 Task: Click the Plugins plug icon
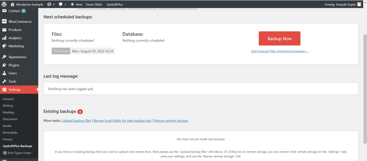pyautogui.click(x=4, y=65)
